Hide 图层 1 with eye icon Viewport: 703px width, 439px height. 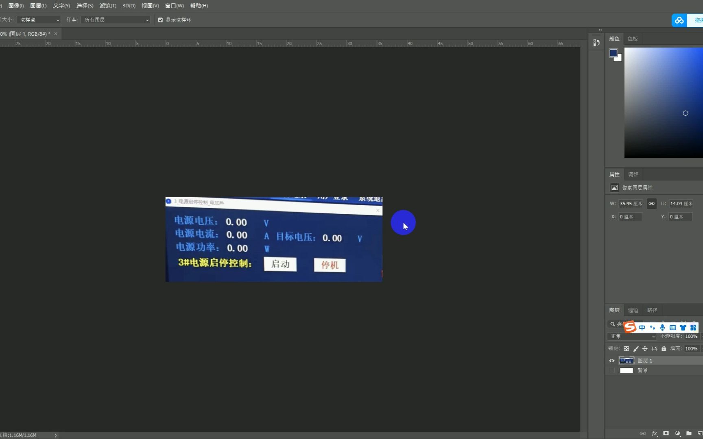point(611,361)
